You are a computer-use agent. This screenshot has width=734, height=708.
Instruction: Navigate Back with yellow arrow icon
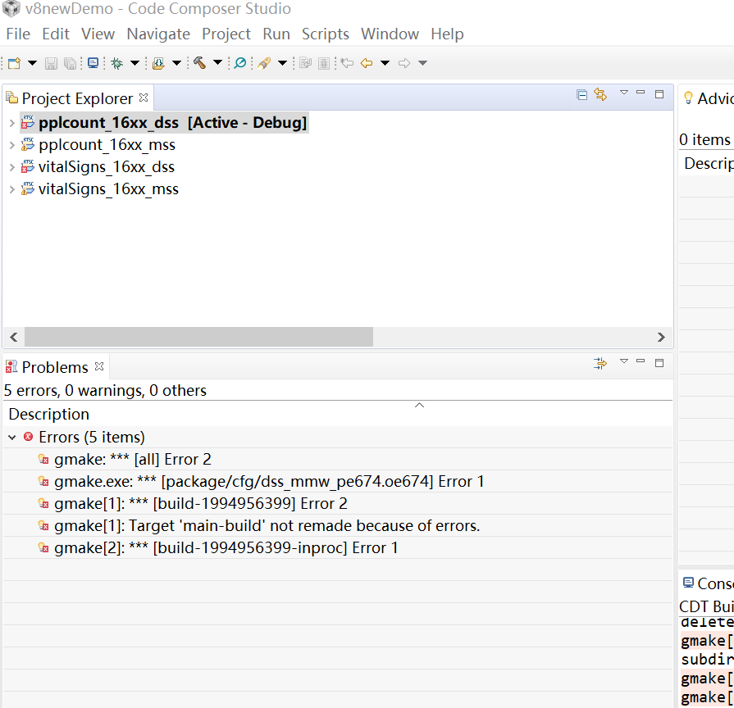367,63
